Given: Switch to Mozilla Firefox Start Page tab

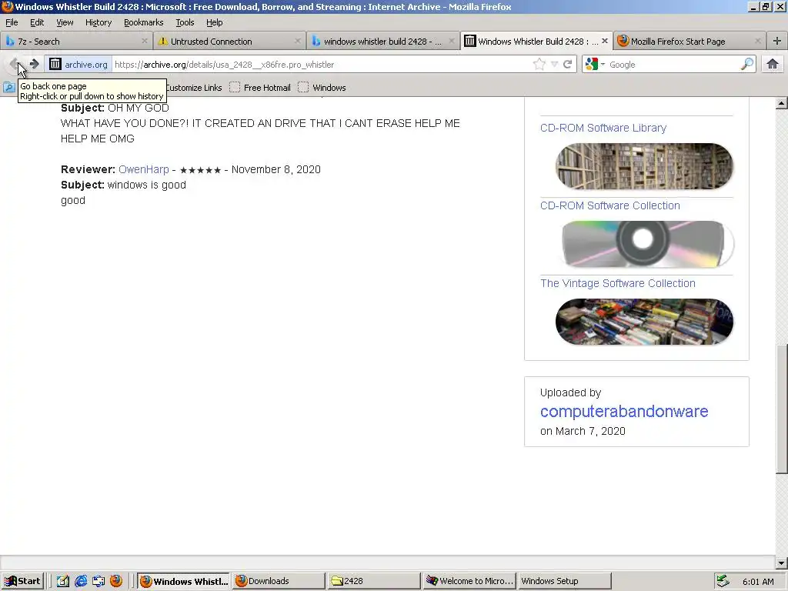Looking at the screenshot, I should pyautogui.click(x=689, y=42).
